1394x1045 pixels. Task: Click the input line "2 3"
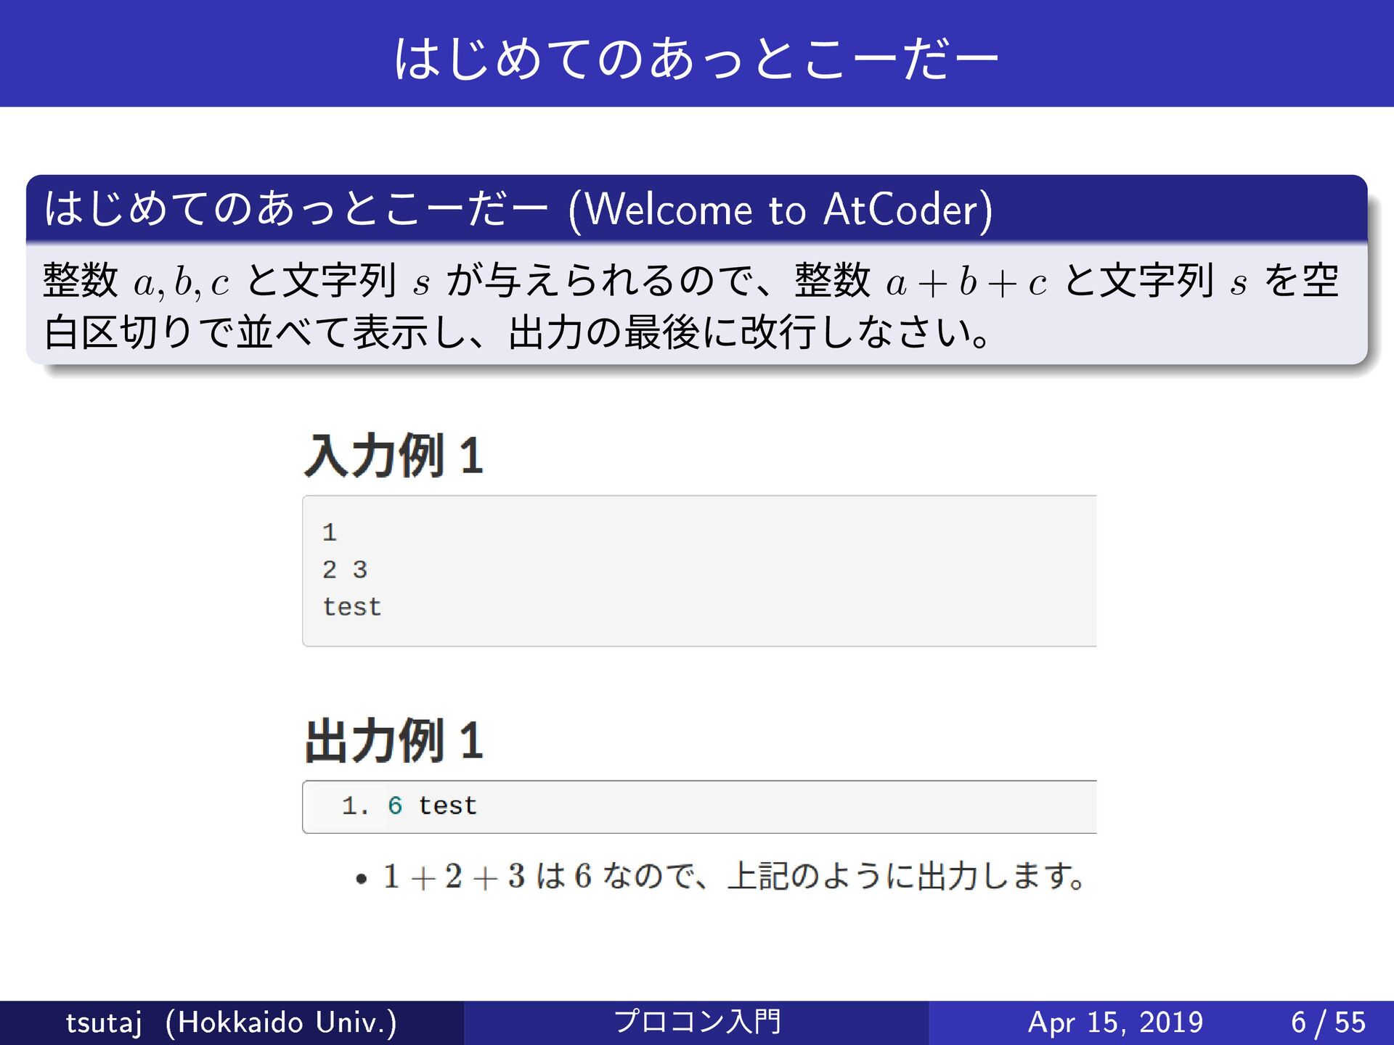point(345,570)
